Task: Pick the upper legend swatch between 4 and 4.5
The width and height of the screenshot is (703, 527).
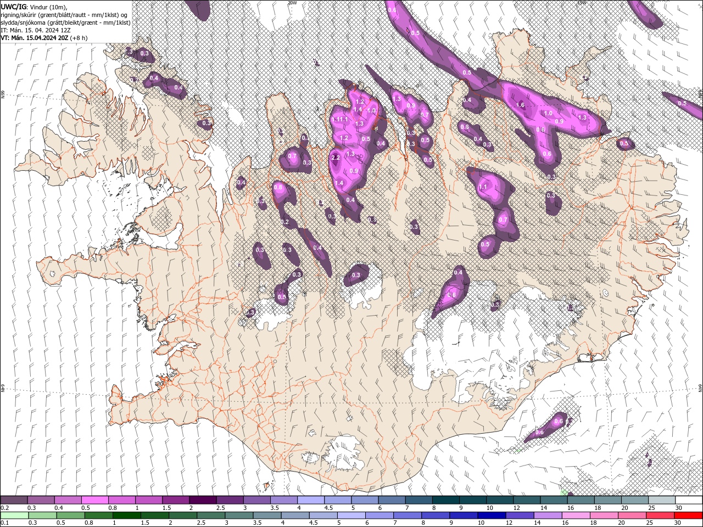Action: 310,500
